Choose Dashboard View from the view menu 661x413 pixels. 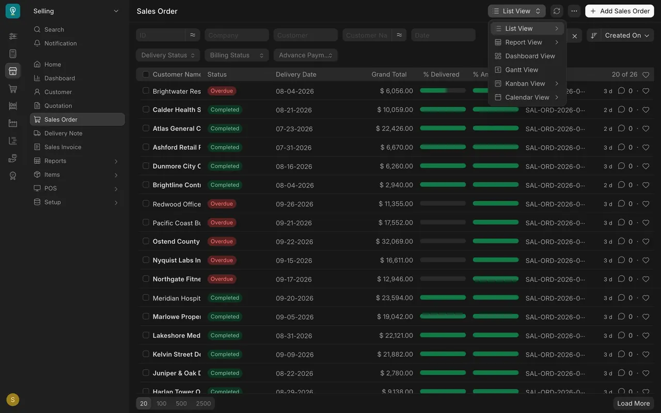pos(527,56)
